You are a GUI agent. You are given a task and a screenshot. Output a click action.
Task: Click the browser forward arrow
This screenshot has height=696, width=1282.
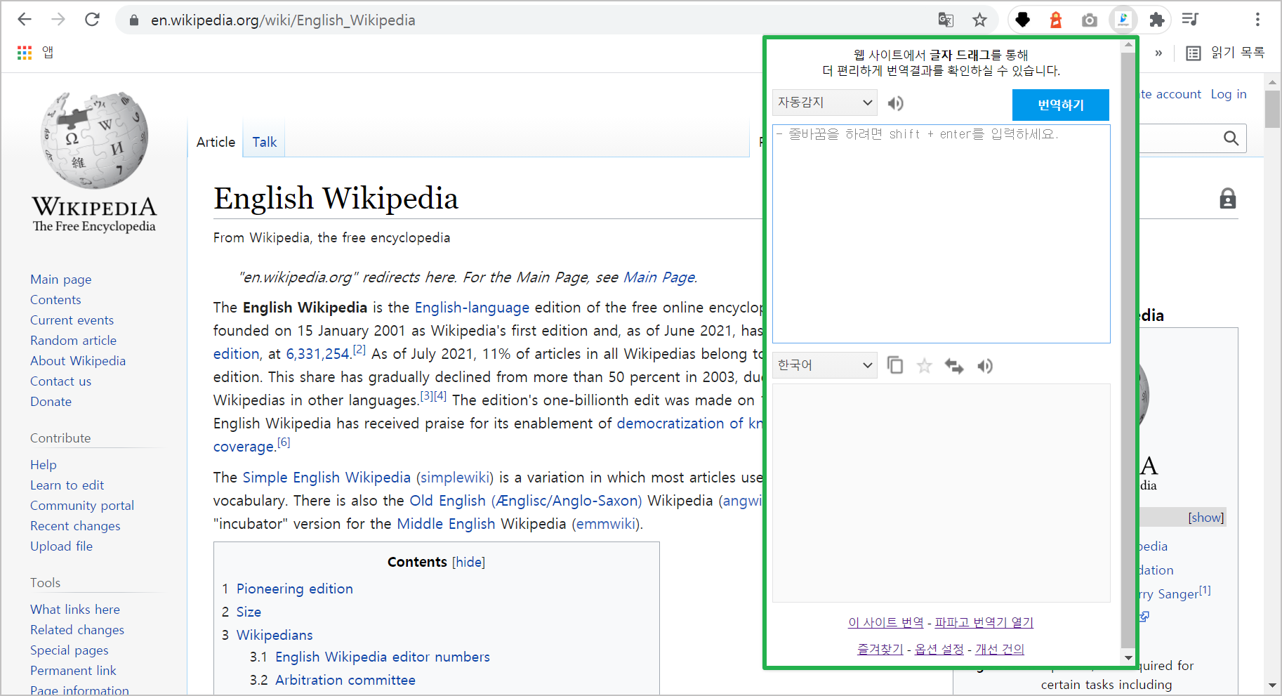(58, 20)
